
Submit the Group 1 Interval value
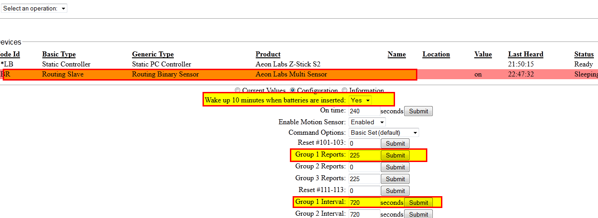[418, 203]
